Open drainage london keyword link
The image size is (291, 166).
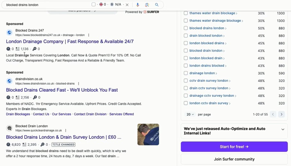coord(202,73)
